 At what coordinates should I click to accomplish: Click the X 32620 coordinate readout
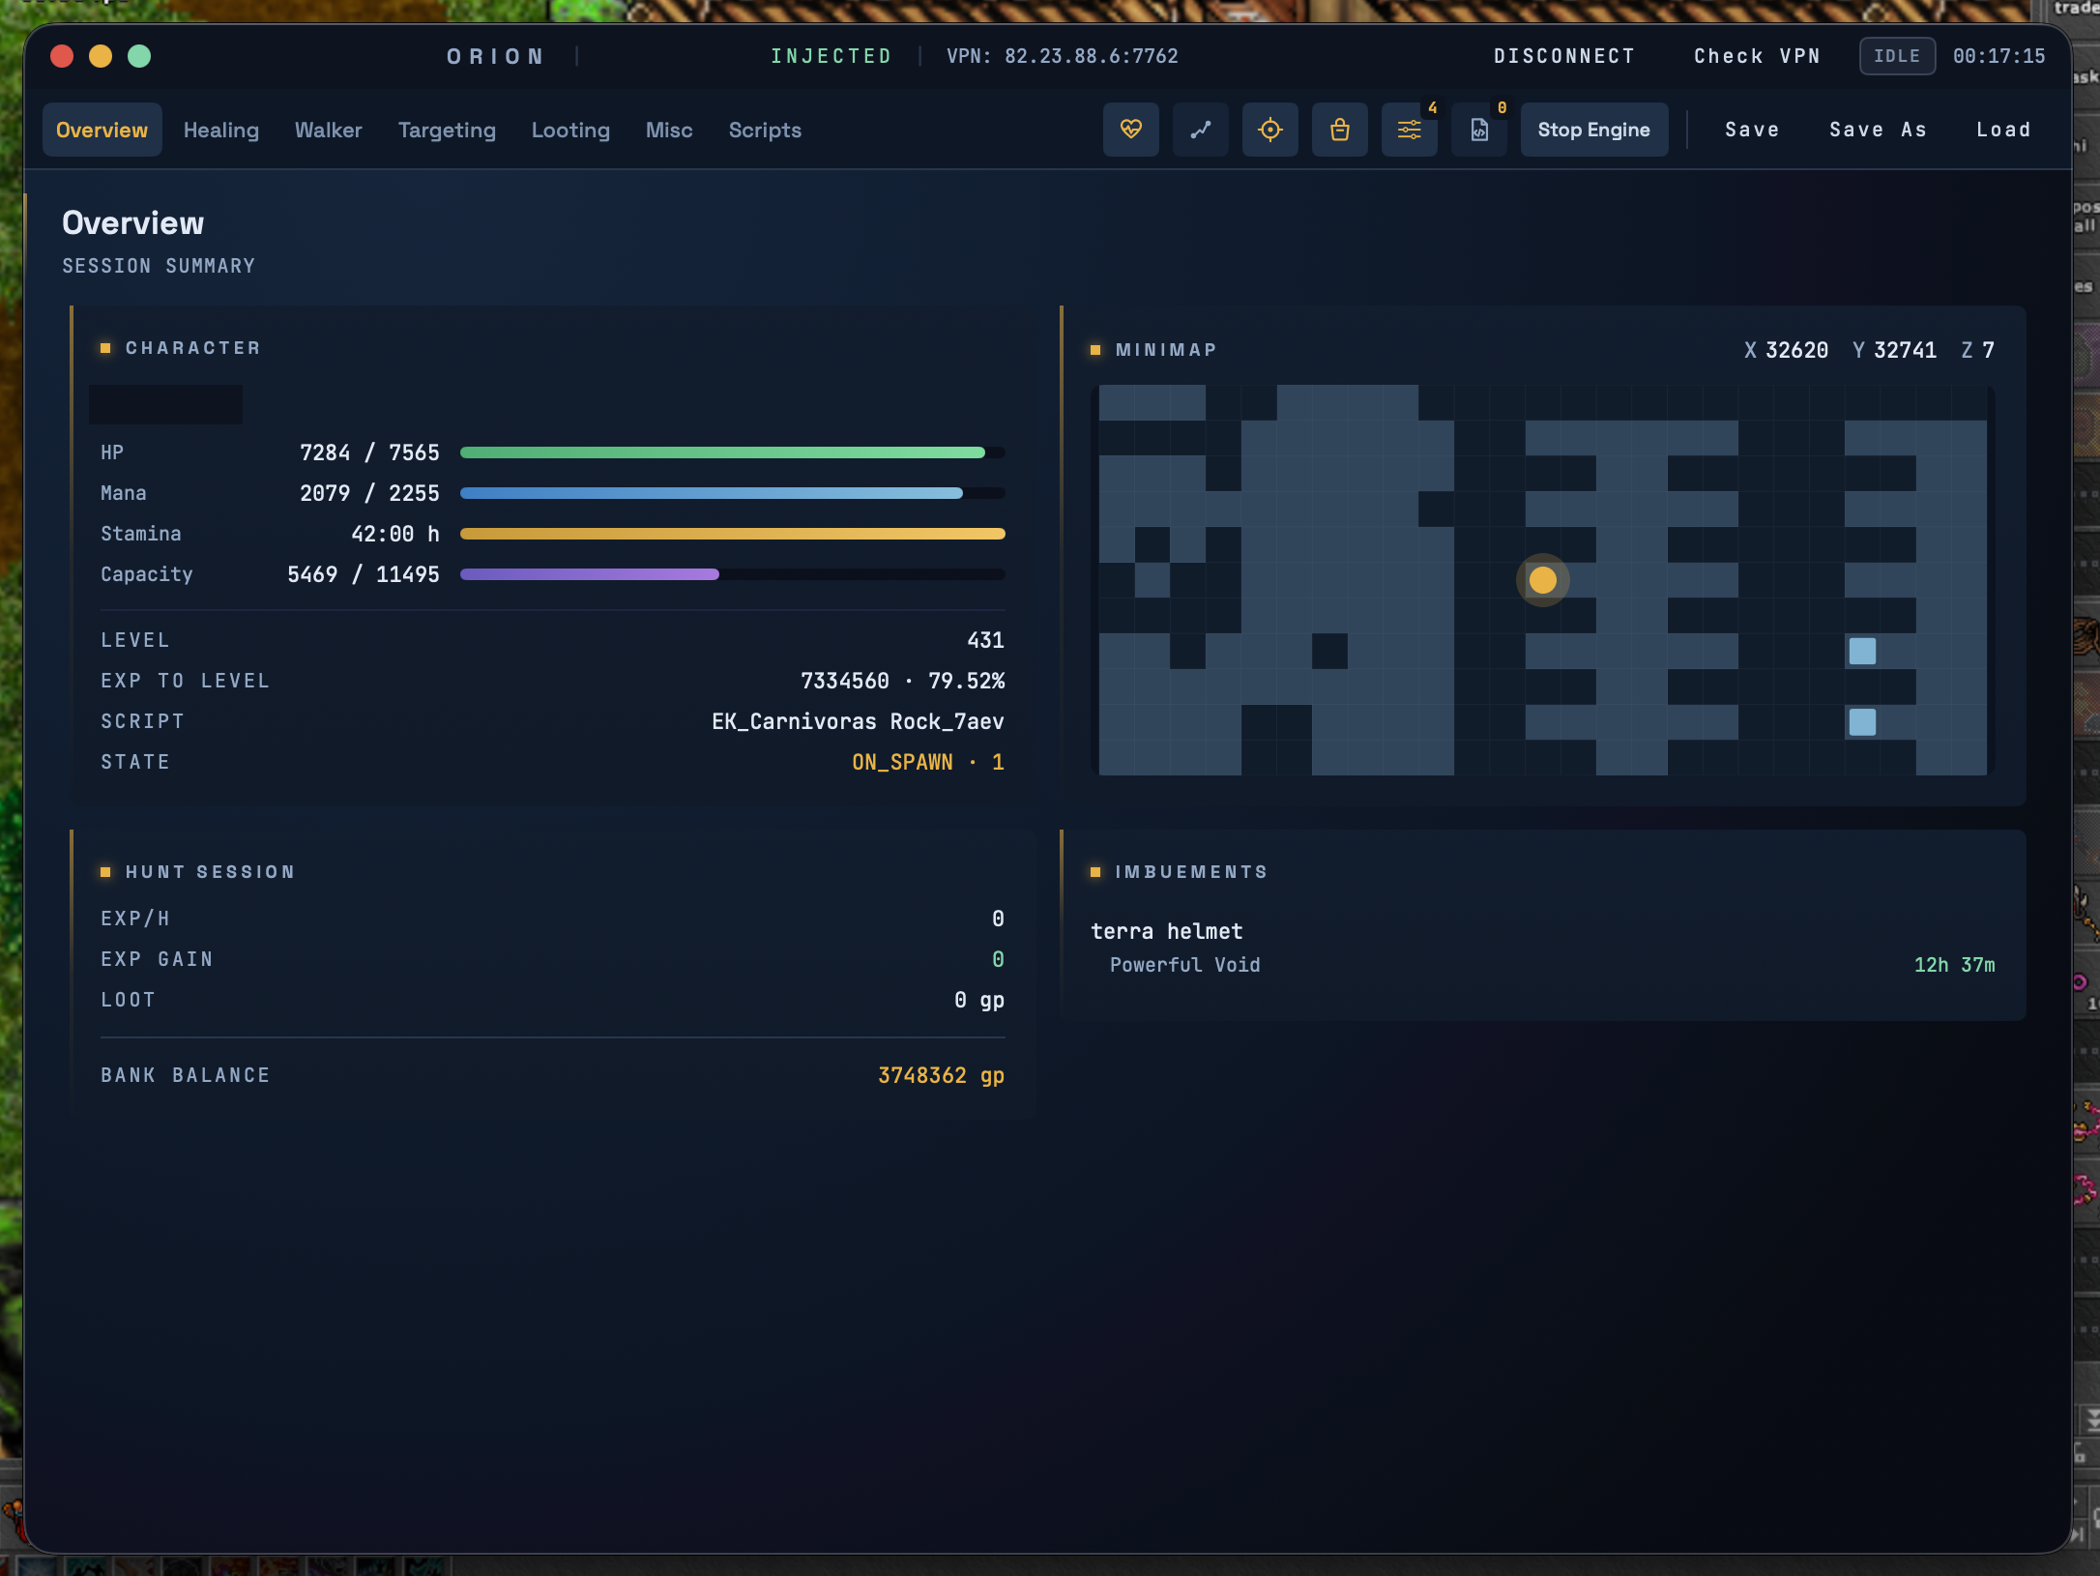click(x=1786, y=350)
